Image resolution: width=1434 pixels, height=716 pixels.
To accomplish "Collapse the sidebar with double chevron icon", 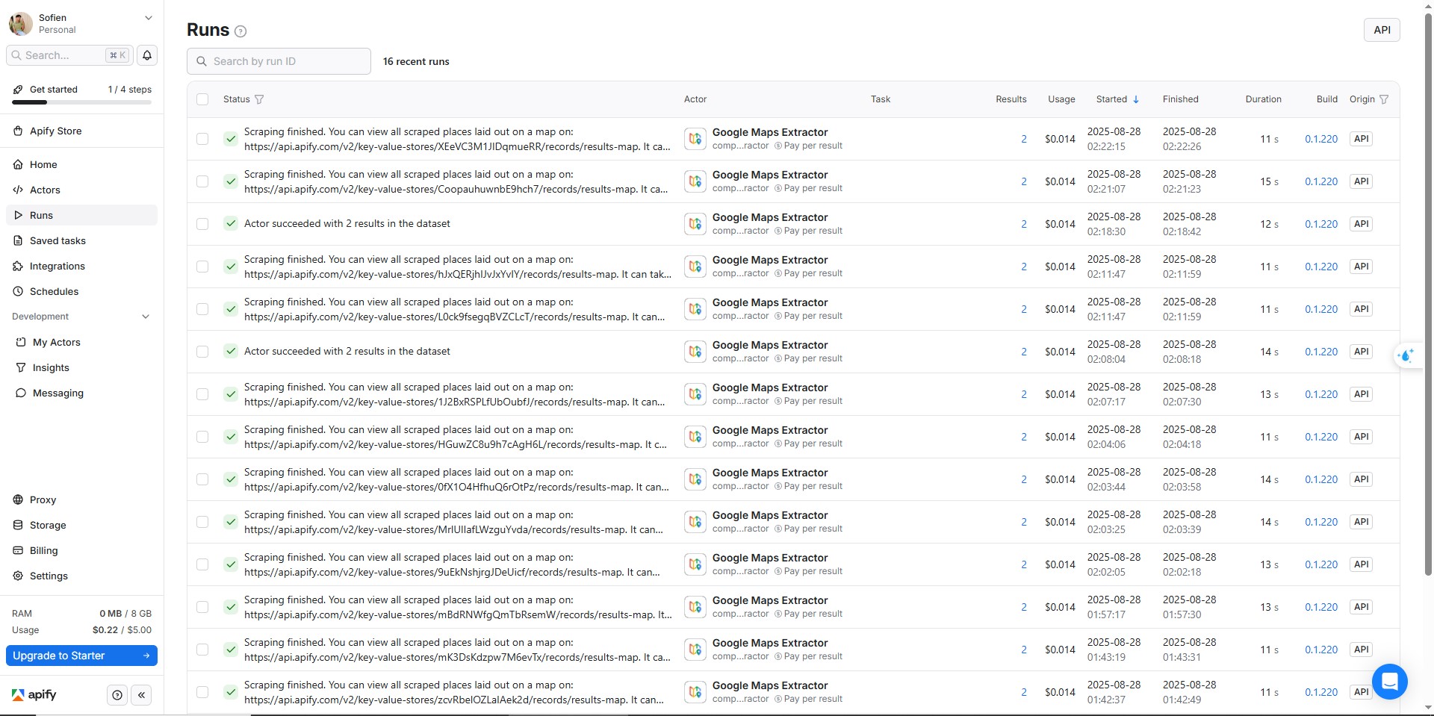I will [x=141, y=695].
